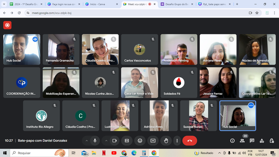The height and width of the screenshot is (157, 279).
Task: Show the participants list icon
Action: tap(242, 141)
